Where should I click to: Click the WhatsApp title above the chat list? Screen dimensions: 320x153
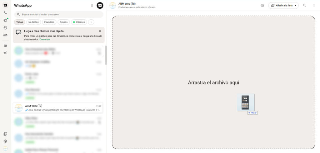(x=23, y=6)
